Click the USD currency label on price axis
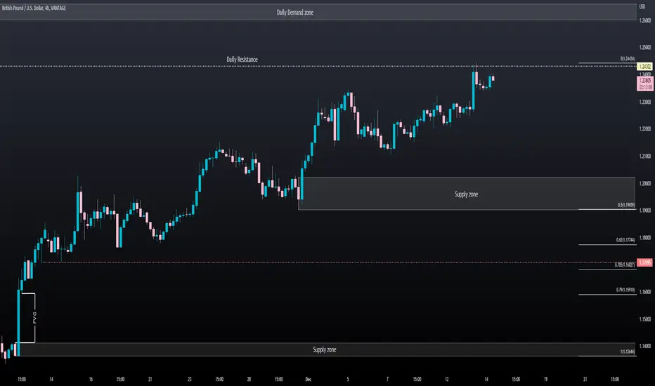Screen dimensions: 655x386 tap(642, 7)
